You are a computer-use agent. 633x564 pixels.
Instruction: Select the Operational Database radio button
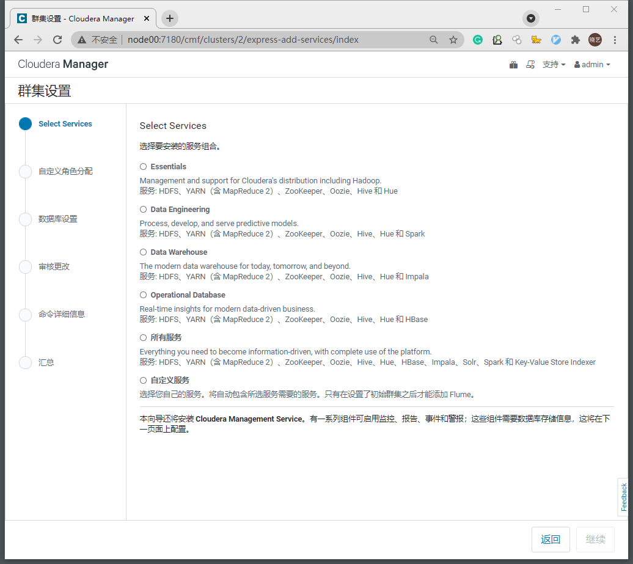click(x=144, y=295)
